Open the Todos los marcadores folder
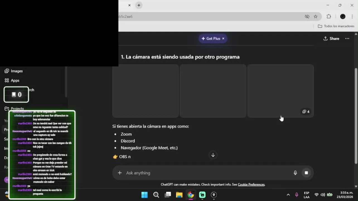The image size is (358, 201). (x=336, y=26)
